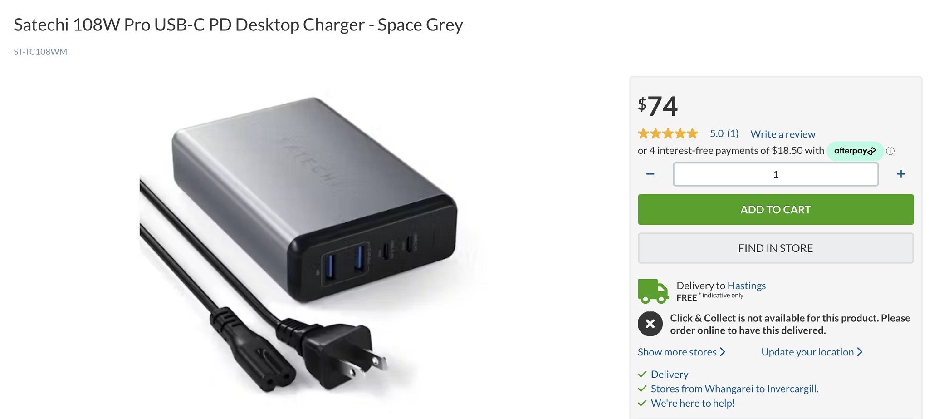
Task: Open Update your location link
Action: coord(812,352)
